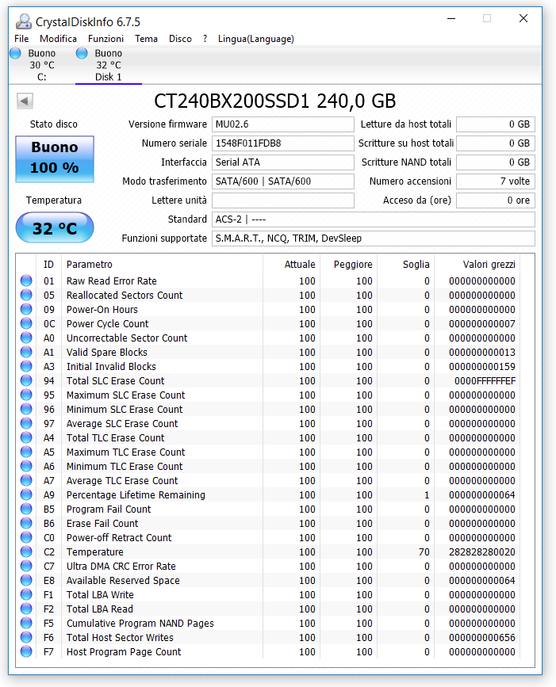Click the Numero seriale field 1548F011FDB8
This screenshot has width=556, height=687.
[283, 143]
